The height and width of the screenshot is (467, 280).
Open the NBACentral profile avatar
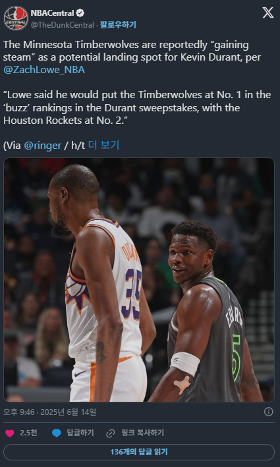point(16,18)
